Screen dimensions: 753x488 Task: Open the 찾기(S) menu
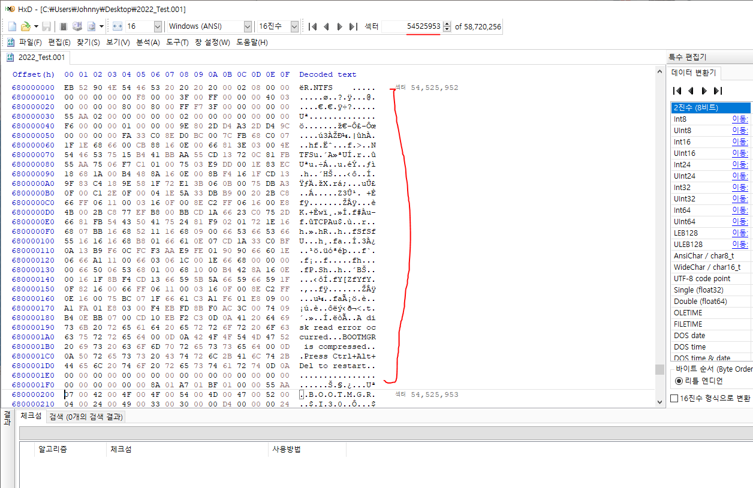(x=88, y=43)
